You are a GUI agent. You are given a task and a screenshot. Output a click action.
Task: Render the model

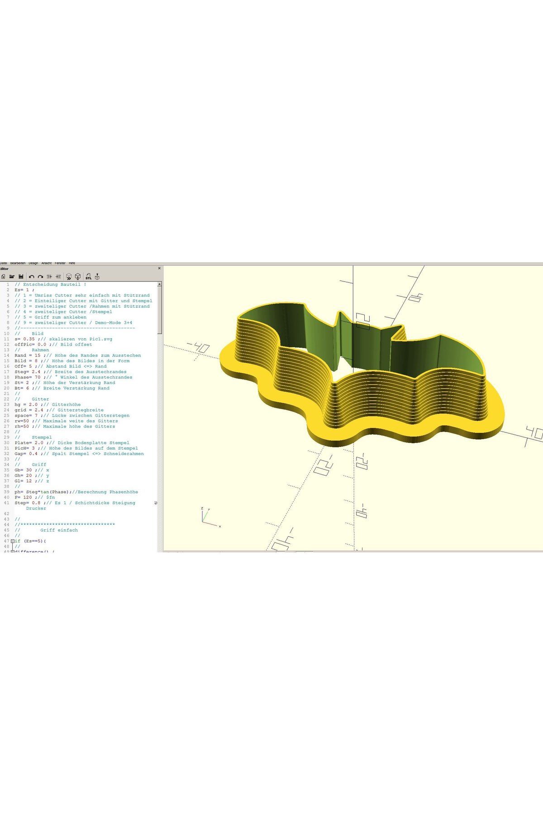(78, 276)
